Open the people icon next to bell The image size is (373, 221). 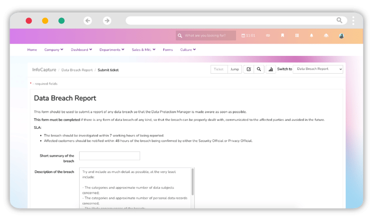click(326, 35)
